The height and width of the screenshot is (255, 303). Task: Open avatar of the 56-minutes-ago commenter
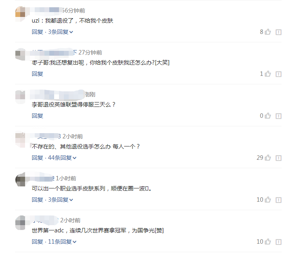click(20, 12)
